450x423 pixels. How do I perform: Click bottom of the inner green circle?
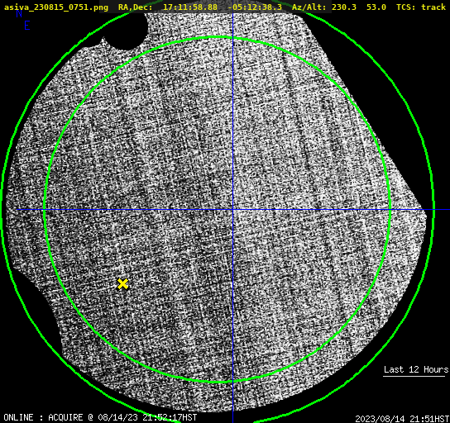coord(218,382)
